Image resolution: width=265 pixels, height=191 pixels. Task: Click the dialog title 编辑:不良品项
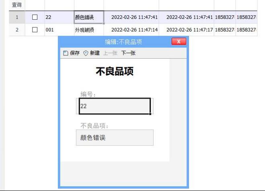click(123, 42)
